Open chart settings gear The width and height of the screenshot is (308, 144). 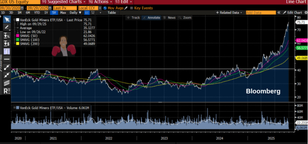[305, 13]
